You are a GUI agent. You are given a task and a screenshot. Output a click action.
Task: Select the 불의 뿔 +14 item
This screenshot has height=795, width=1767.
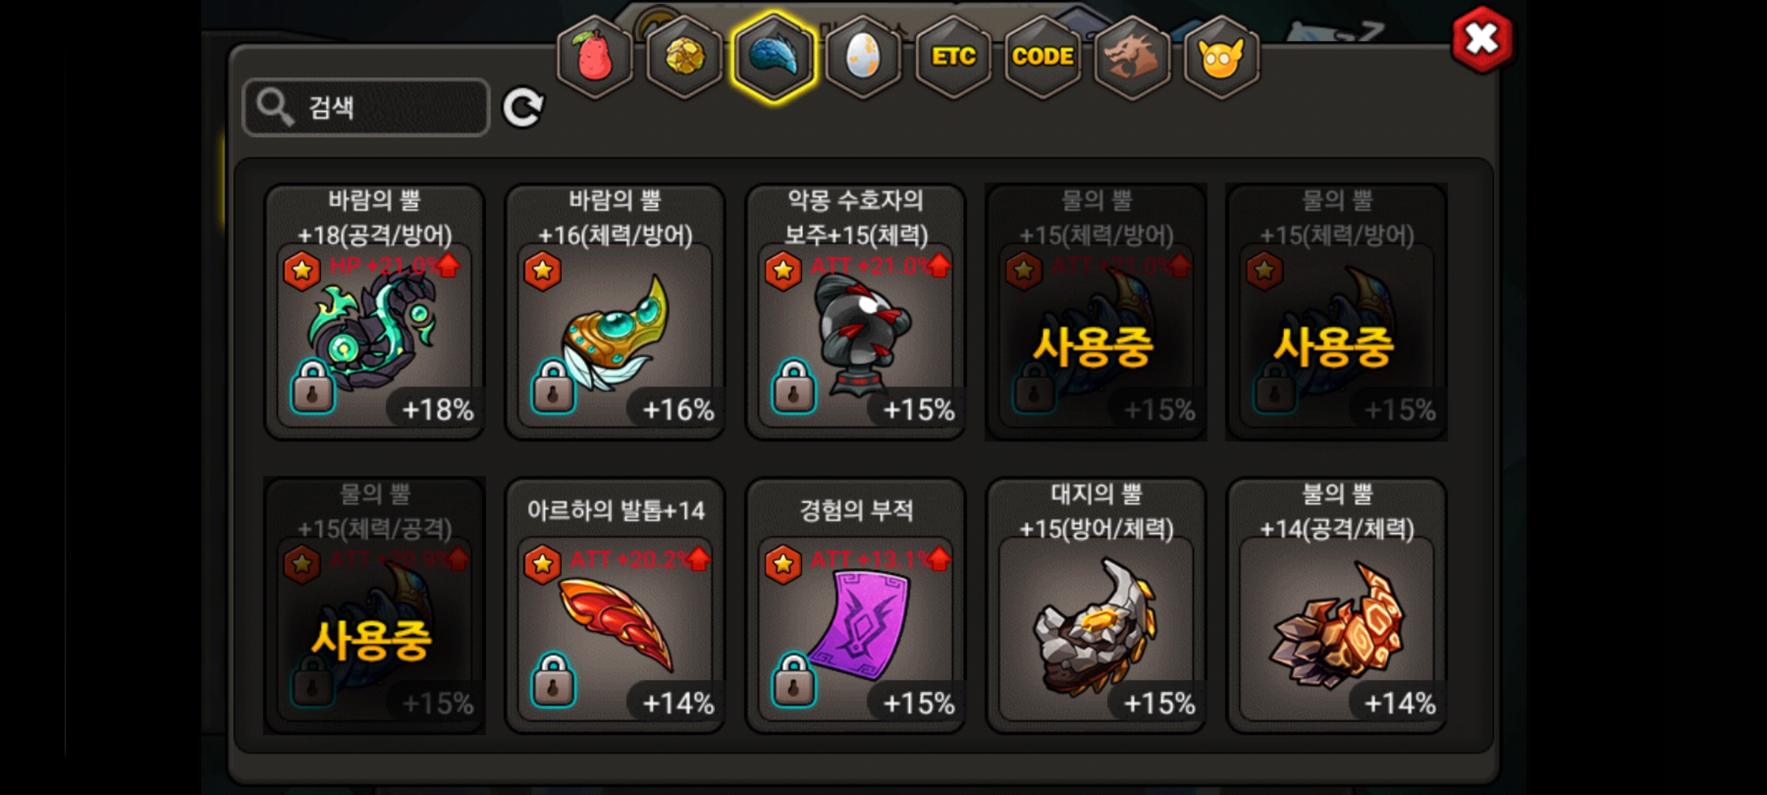pos(1337,605)
